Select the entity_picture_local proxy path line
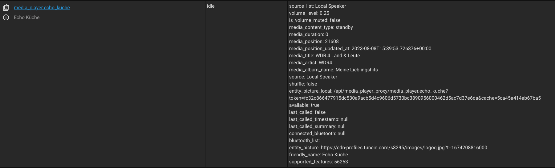The image size is (555, 168). tap(368, 91)
